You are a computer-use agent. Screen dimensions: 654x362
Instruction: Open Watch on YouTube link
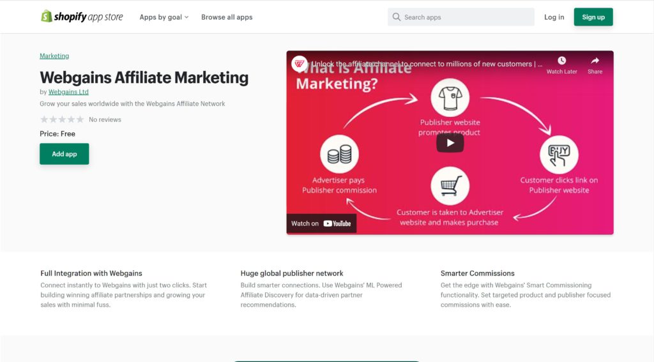point(321,223)
